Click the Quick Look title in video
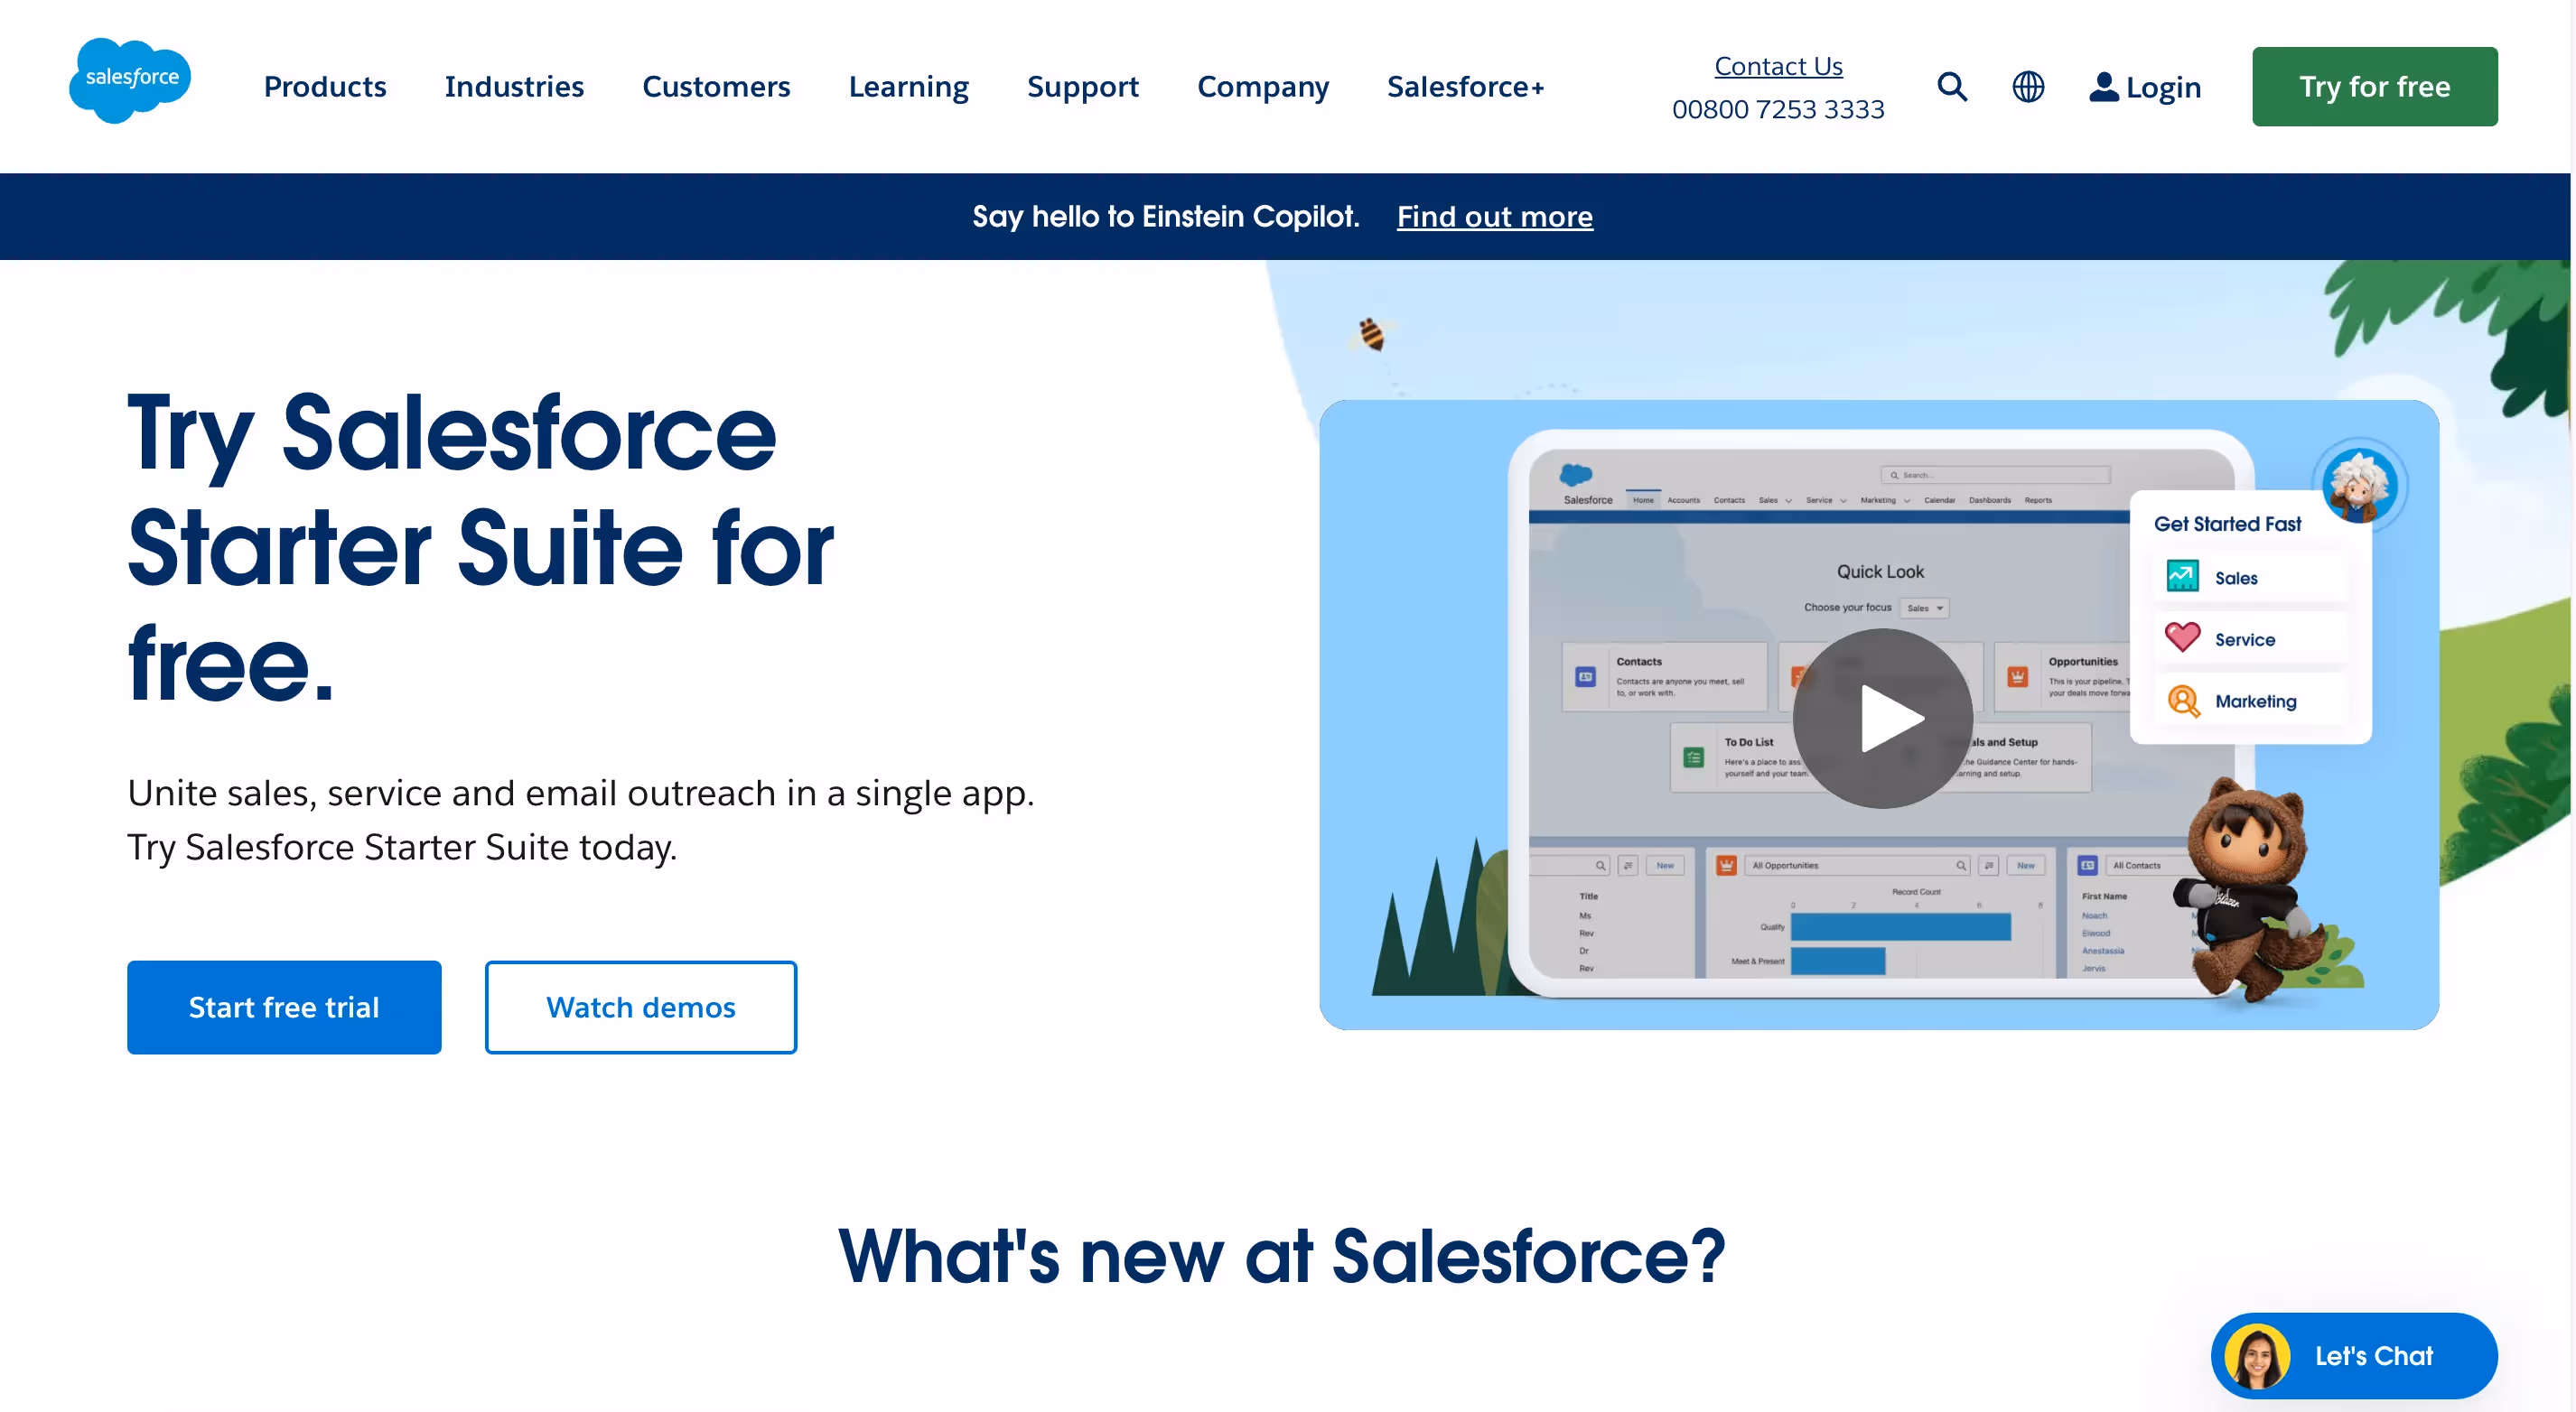Screen dimensions: 2576x1412 (1880, 571)
